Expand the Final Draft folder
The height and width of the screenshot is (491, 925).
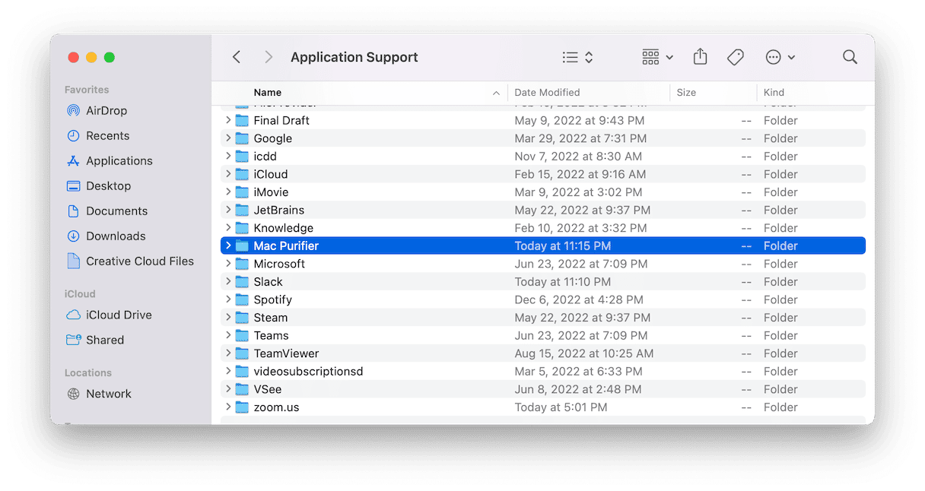pyautogui.click(x=227, y=120)
